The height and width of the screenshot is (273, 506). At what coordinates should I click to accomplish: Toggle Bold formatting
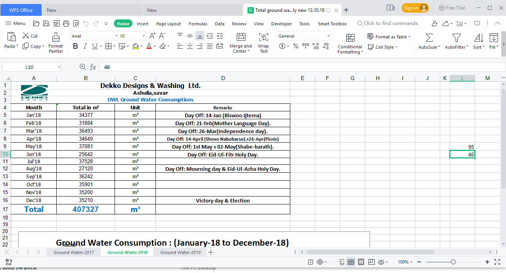pos(75,46)
